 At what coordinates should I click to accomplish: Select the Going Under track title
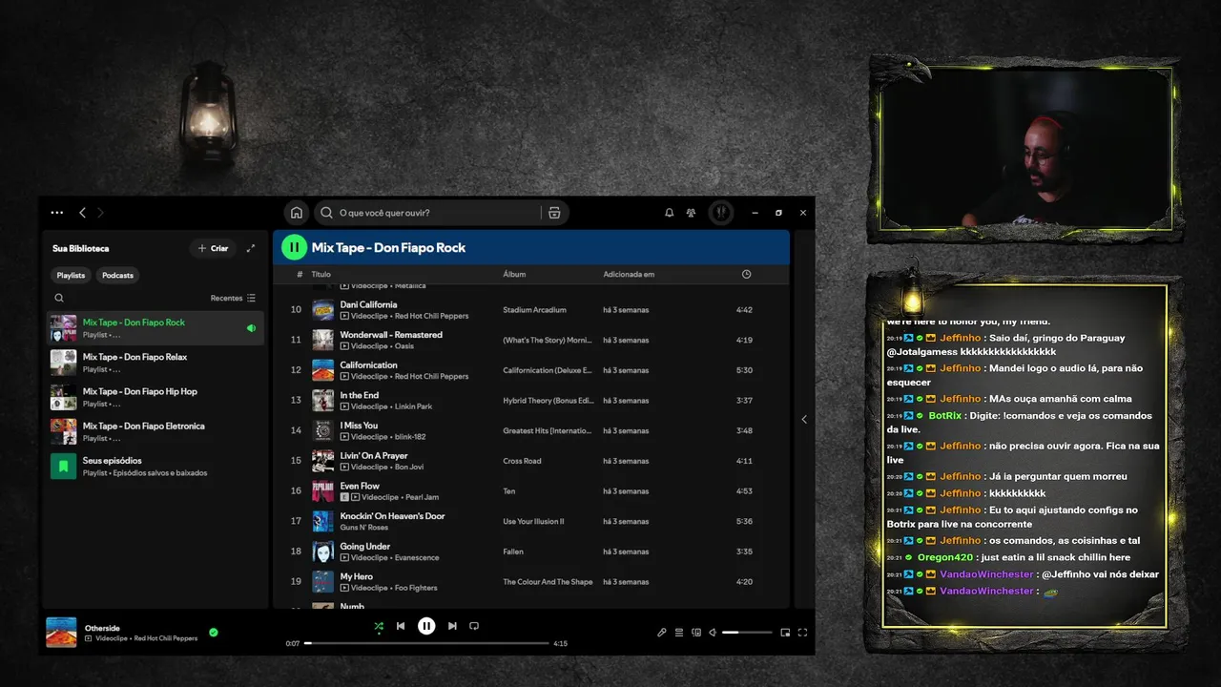(x=365, y=547)
